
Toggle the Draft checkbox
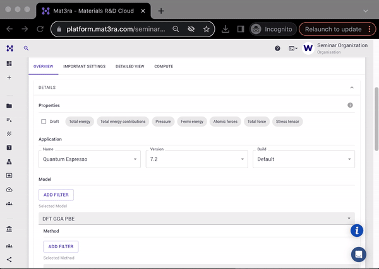44,122
